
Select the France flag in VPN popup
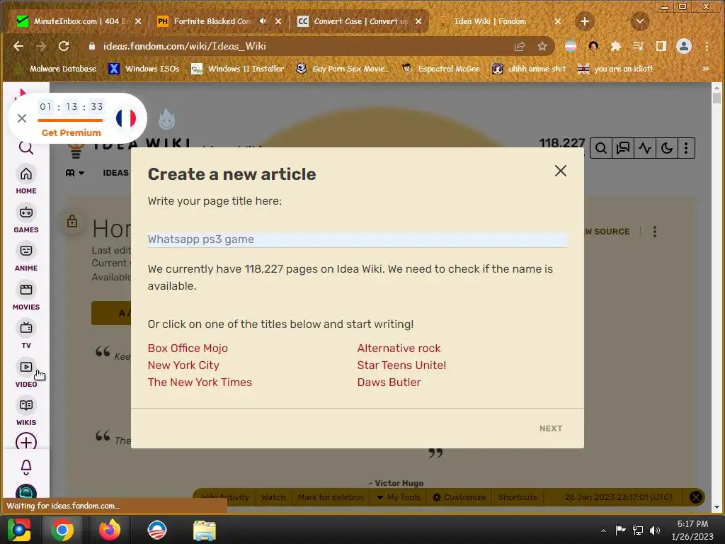126,118
